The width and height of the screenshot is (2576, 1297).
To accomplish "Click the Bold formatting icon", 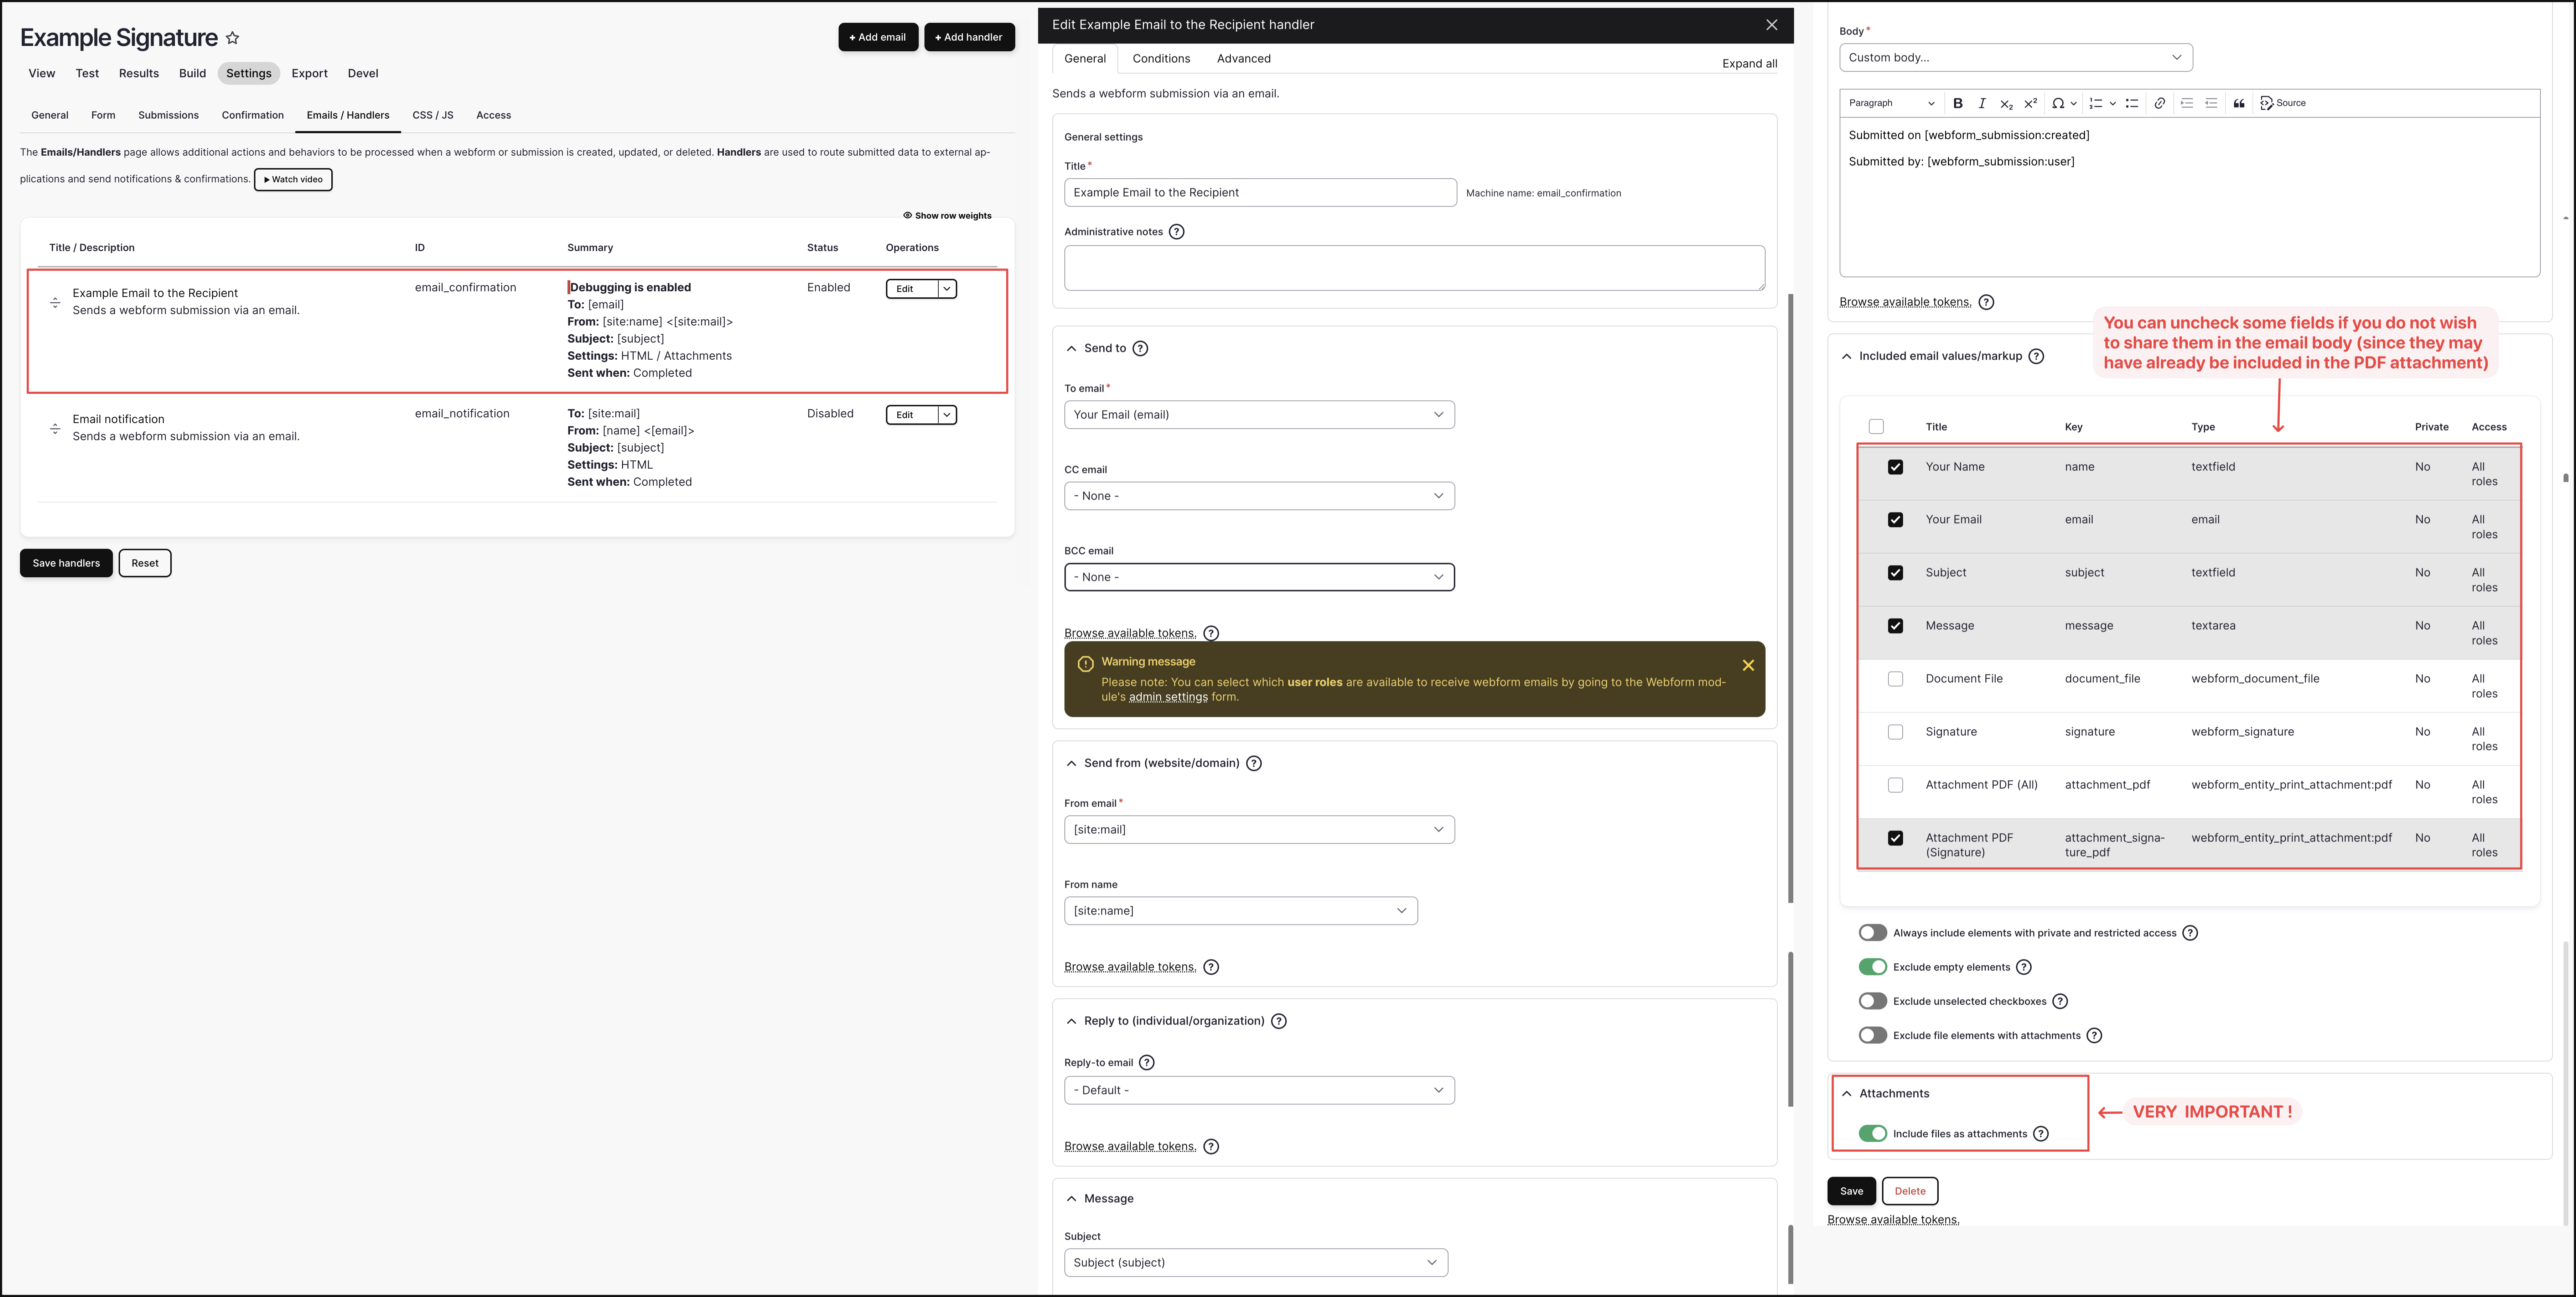I will point(1958,103).
